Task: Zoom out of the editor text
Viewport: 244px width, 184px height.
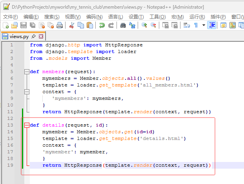Action: (x=153, y=25)
